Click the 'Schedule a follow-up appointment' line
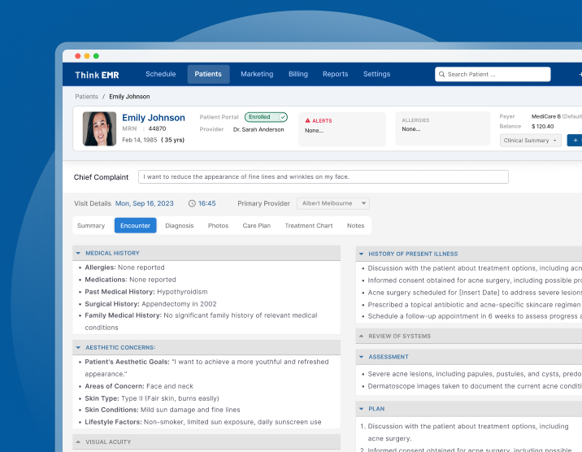The image size is (582, 452). (x=475, y=316)
